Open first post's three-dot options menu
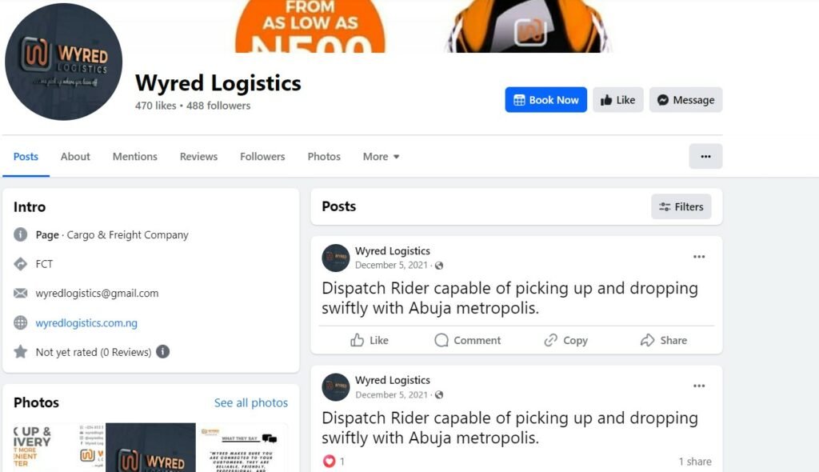The width and height of the screenshot is (819, 472). [x=699, y=257]
